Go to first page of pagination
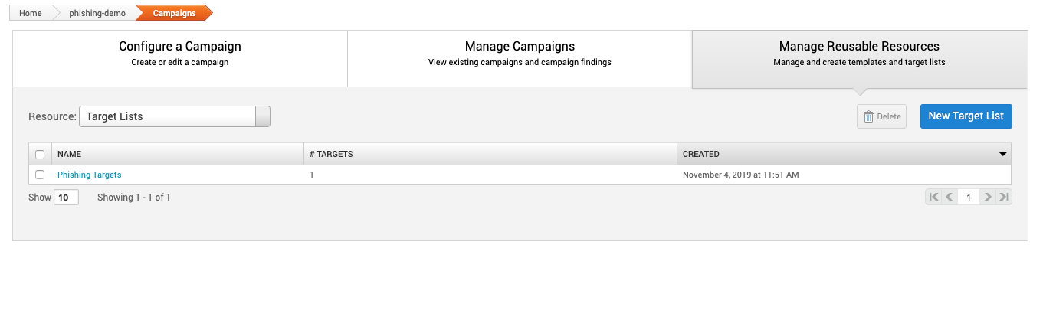Viewport: 1043px width, 317px height. coord(933,198)
